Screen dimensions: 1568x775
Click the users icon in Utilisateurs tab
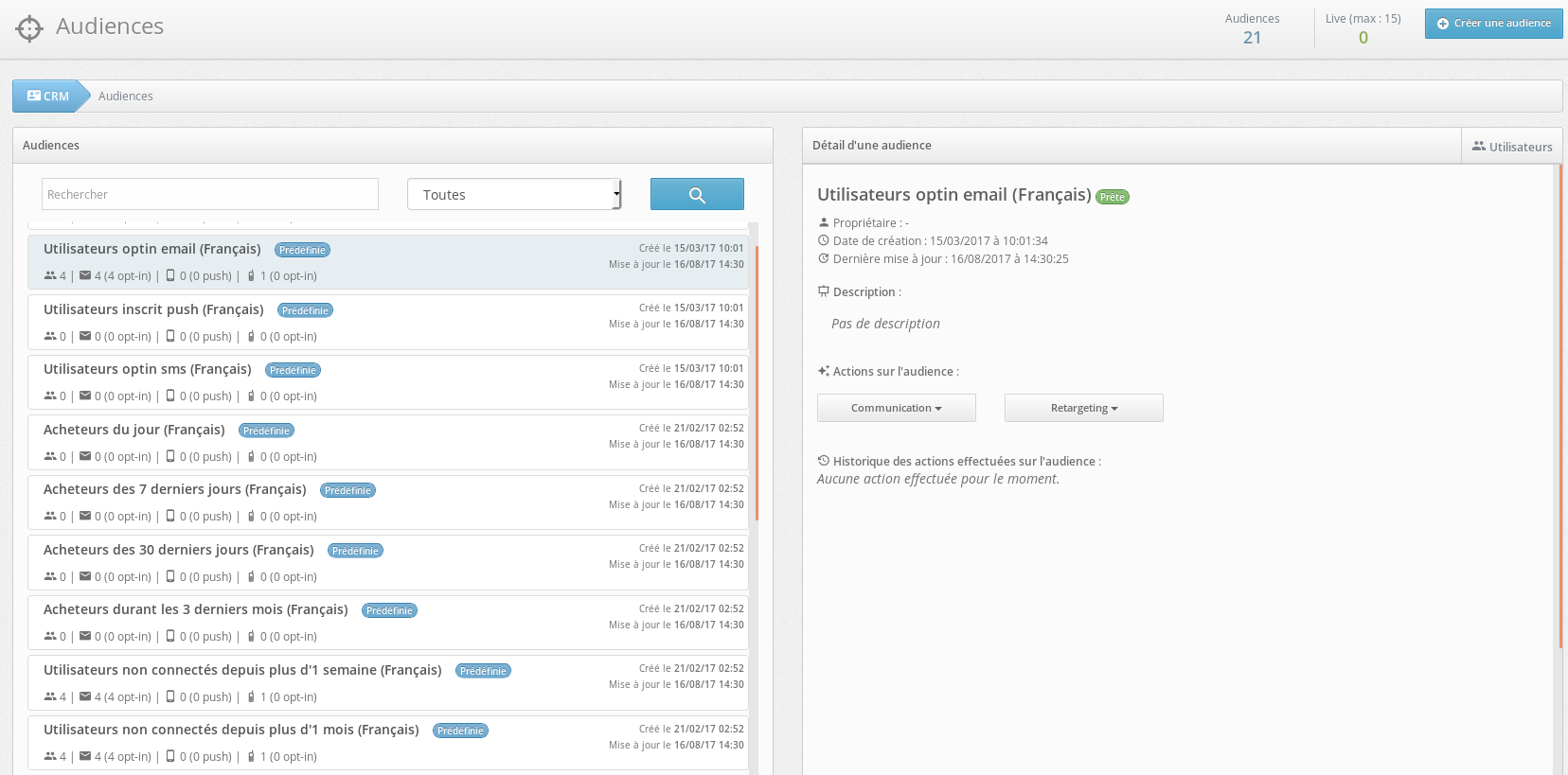tap(1478, 147)
